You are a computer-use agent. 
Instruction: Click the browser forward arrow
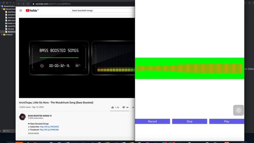coord(23,4)
